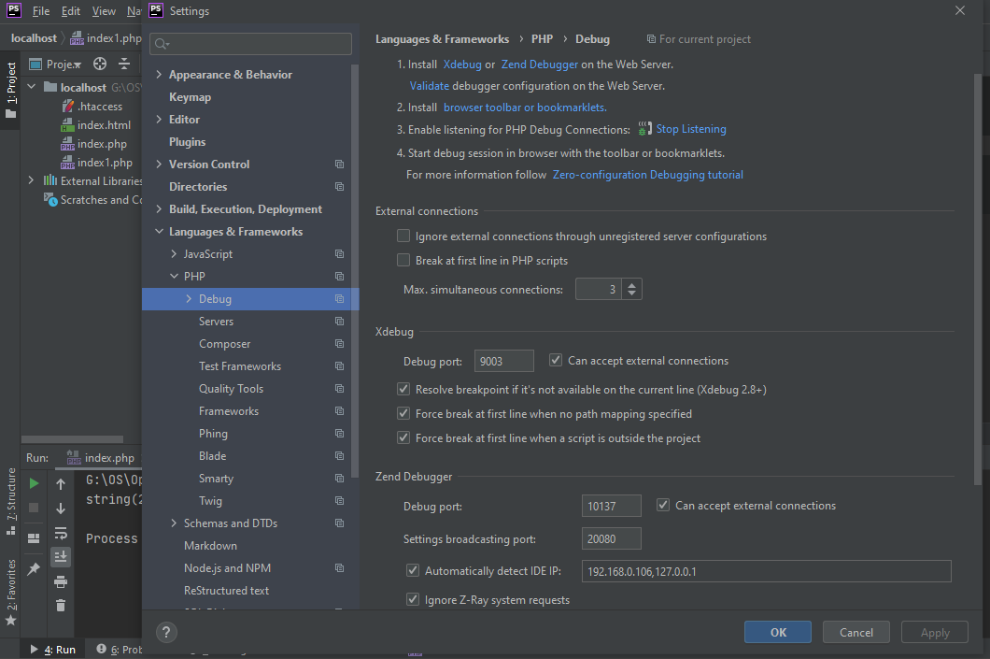Increase Max simultaneous connections with up arrow
990x659 pixels.
[x=632, y=285]
